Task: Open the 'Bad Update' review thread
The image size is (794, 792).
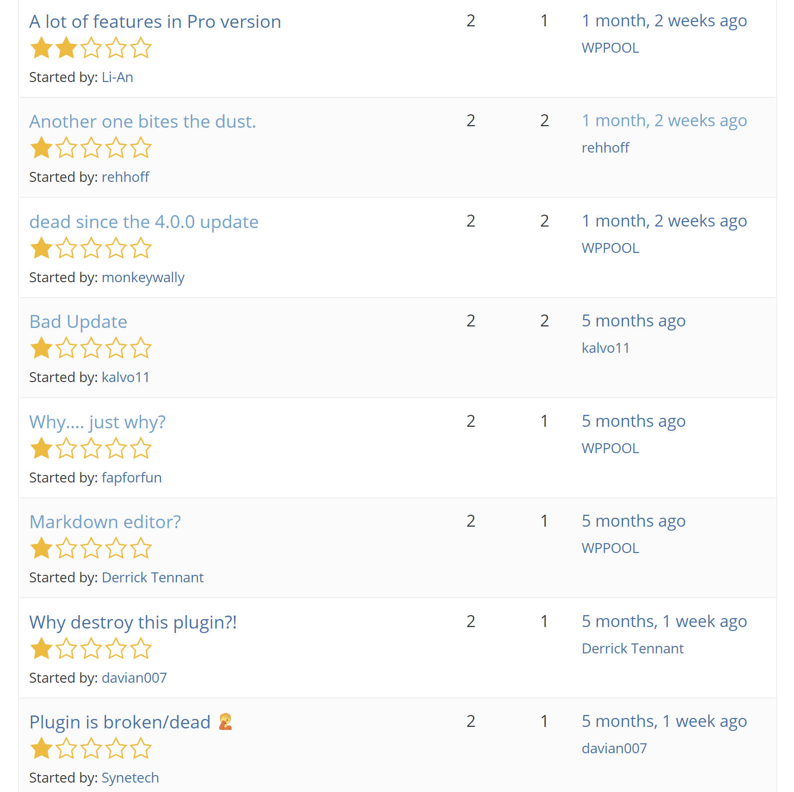Action: point(78,322)
